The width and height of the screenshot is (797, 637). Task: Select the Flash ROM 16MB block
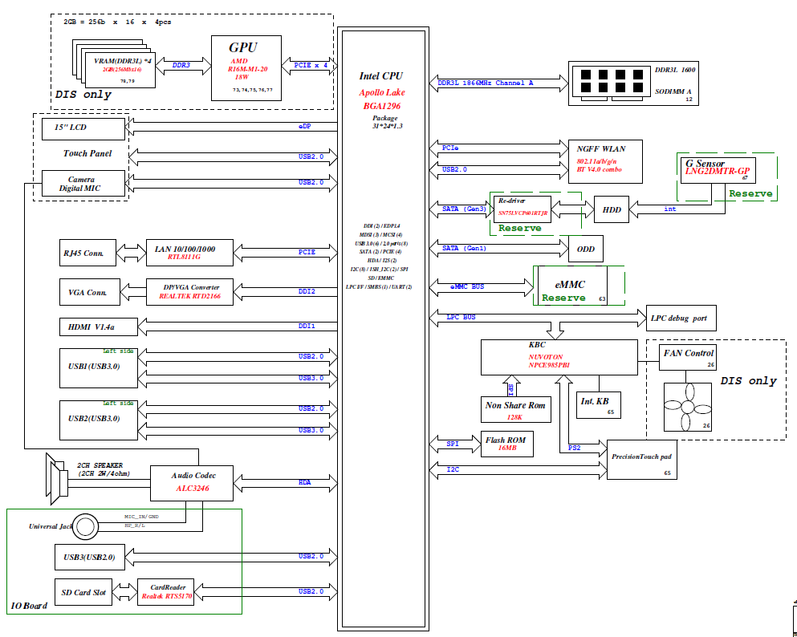pyautogui.click(x=505, y=444)
